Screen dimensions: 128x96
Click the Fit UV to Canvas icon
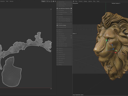pos(57,25)
